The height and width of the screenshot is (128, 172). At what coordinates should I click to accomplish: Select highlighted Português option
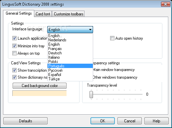(70, 66)
